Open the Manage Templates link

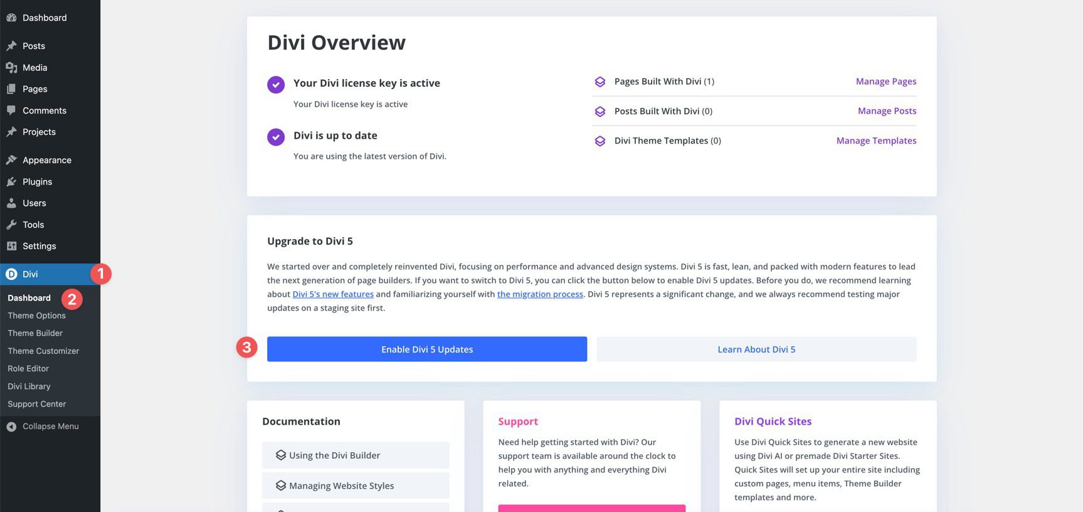(877, 141)
